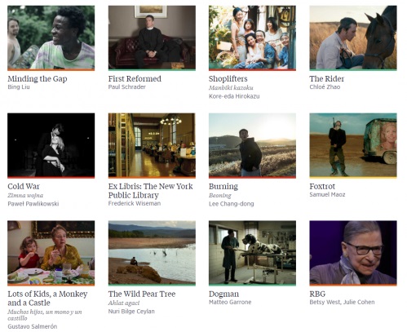Click the Dogman title link
407x332 pixels.
(223, 294)
